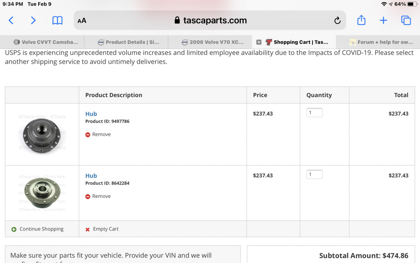Edit quantity field for Hub 8642284

click(314, 175)
